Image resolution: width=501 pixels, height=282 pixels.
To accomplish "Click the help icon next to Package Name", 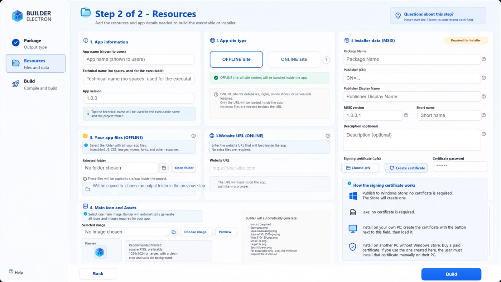I will [x=483, y=59].
